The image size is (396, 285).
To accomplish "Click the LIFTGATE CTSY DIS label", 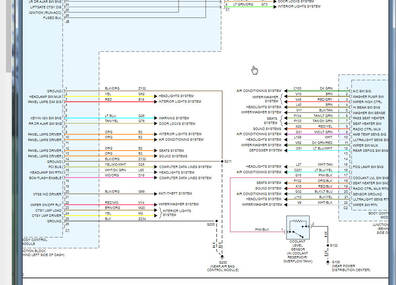I will [x=46, y=7].
